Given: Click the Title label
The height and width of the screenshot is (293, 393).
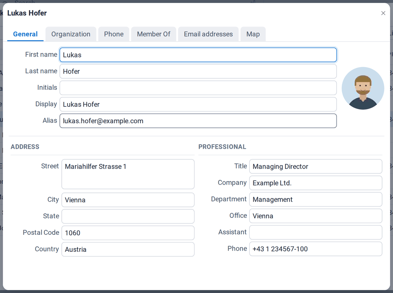Looking at the screenshot, I should point(240,166).
